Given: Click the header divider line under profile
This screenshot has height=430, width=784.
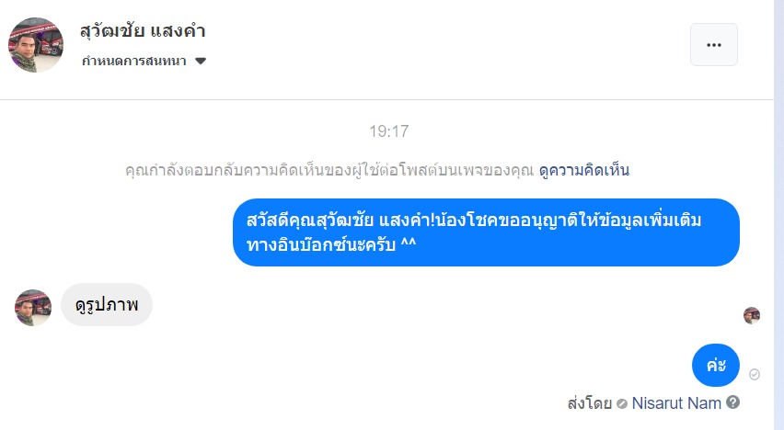Looking at the screenshot, I should click(x=386, y=99).
